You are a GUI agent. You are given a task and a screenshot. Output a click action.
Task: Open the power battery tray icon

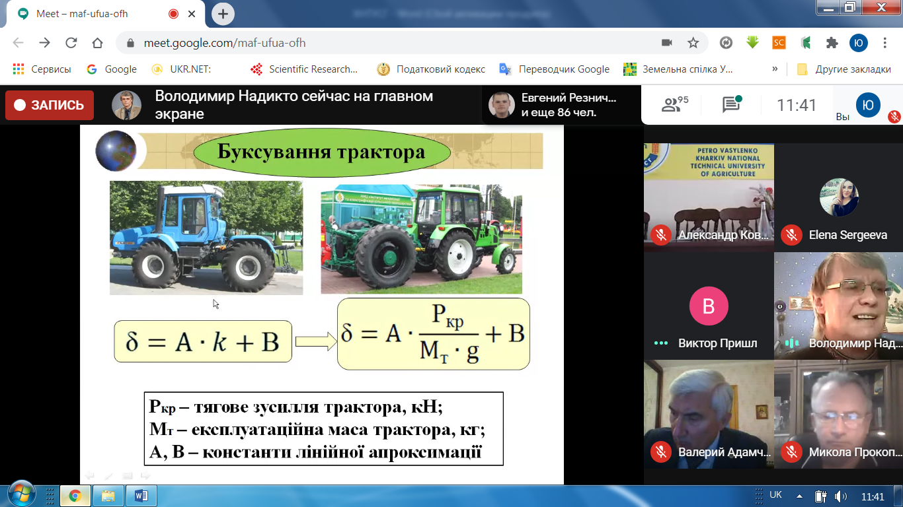pyautogui.click(x=820, y=496)
